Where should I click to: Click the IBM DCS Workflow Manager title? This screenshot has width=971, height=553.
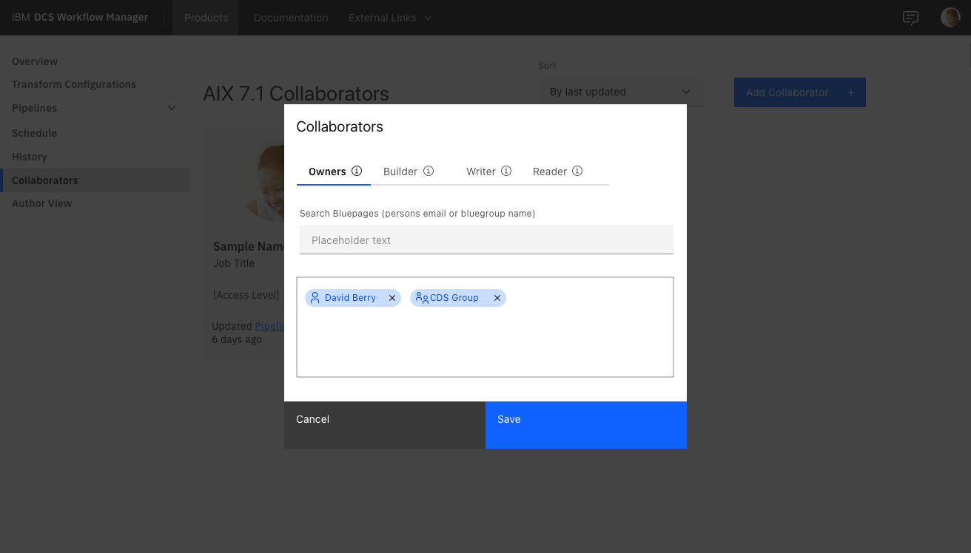click(x=80, y=18)
